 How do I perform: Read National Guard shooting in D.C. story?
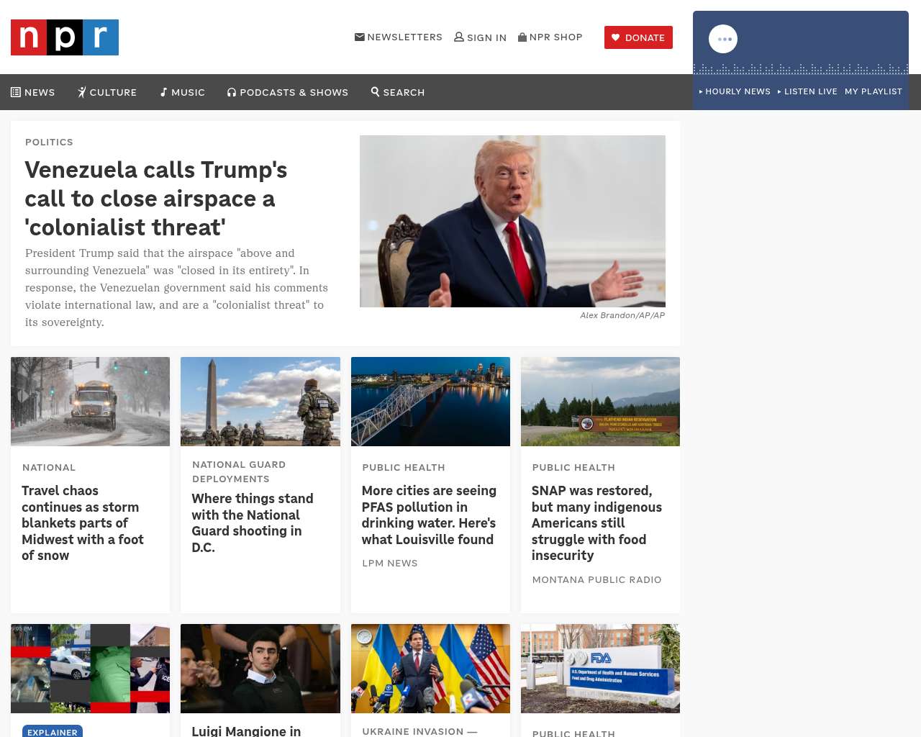pyautogui.click(x=253, y=523)
